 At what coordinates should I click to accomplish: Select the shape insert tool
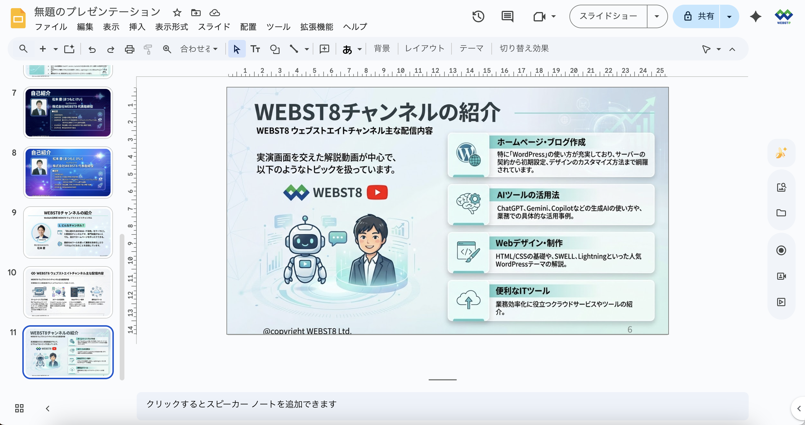click(x=275, y=49)
